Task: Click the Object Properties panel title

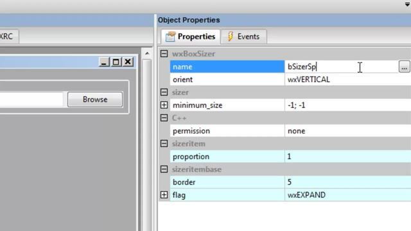Action: tap(189, 20)
